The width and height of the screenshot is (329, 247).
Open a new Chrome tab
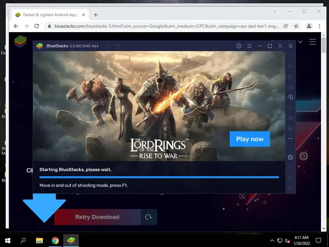[x=96, y=15]
